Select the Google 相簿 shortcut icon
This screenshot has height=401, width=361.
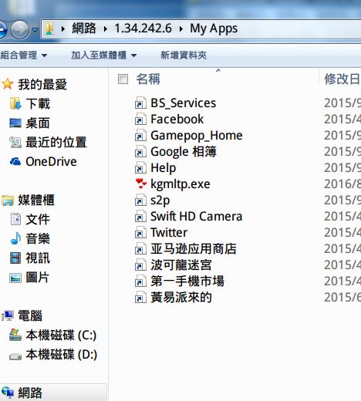coord(140,152)
